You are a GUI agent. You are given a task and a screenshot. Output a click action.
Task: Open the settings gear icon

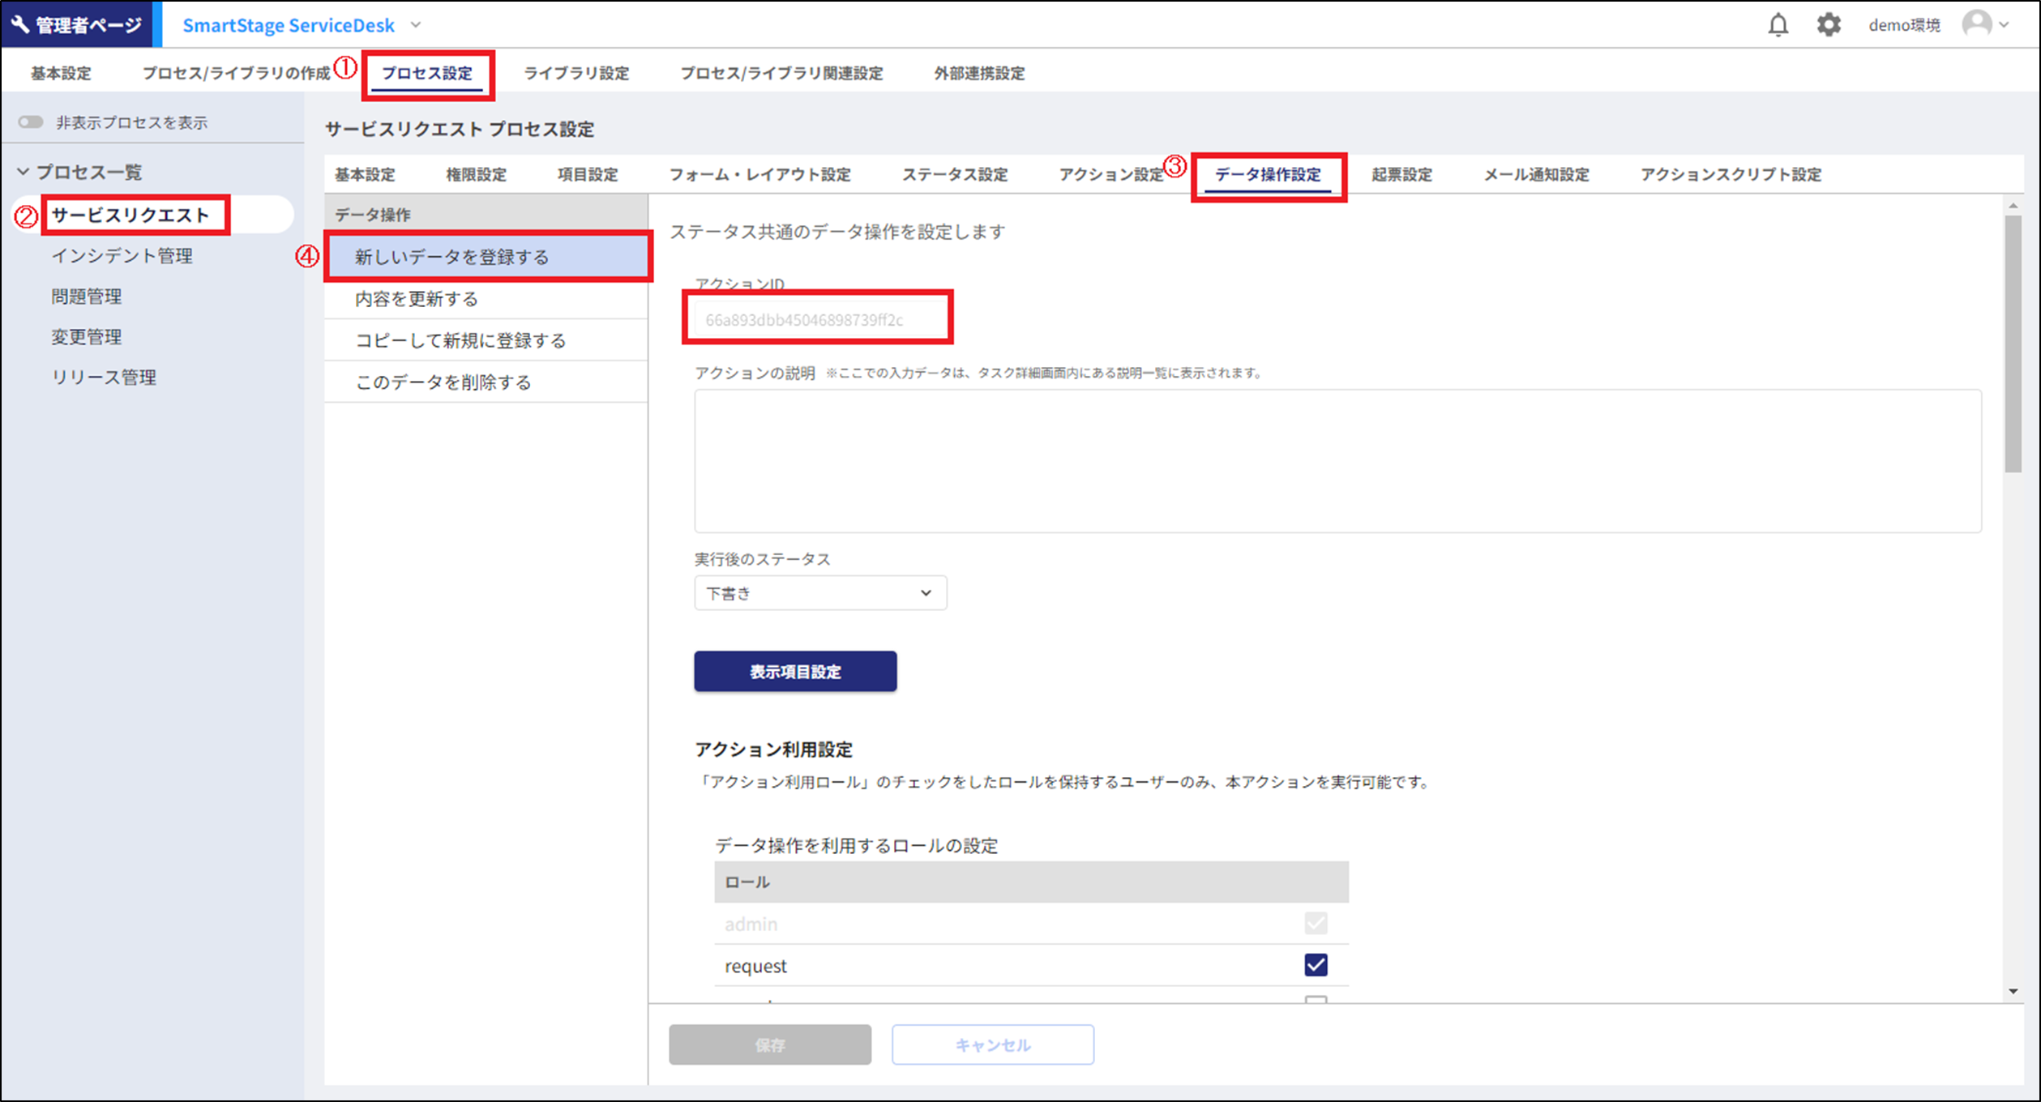pyautogui.click(x=1828, y=23)
